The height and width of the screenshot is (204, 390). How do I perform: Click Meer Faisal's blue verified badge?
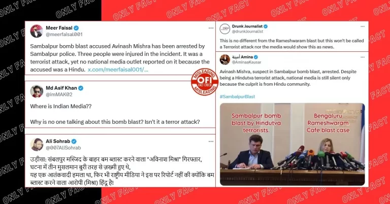coord(76,28)
